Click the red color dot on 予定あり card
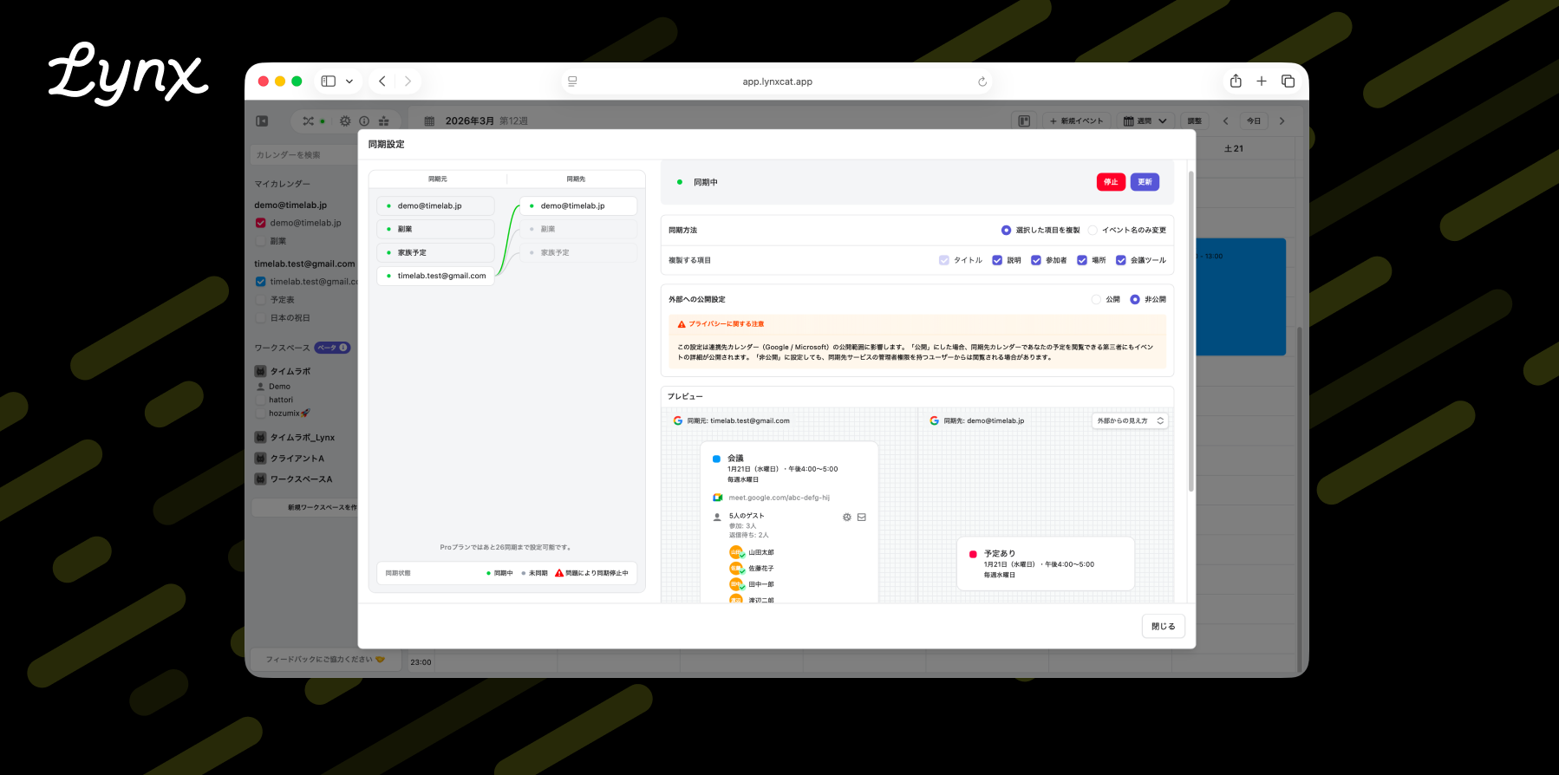The height and width of the screenshot is (775, 1559). click(973, 554)
